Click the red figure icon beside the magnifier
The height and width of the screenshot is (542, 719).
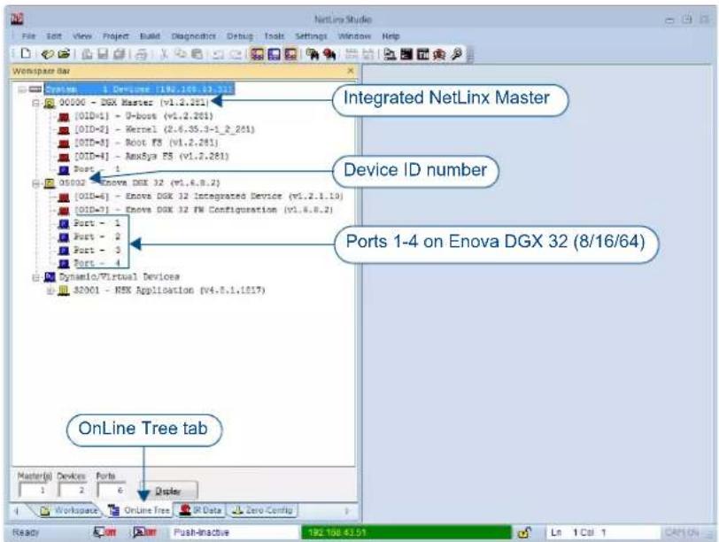[x=439, y=55]
